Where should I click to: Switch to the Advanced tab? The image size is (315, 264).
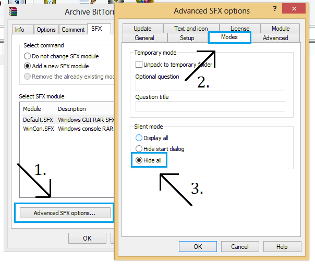275,38
